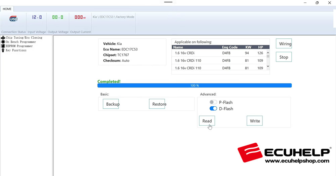
Task: Click the Ecu Name EDC17C53 text
Action: 120,49
